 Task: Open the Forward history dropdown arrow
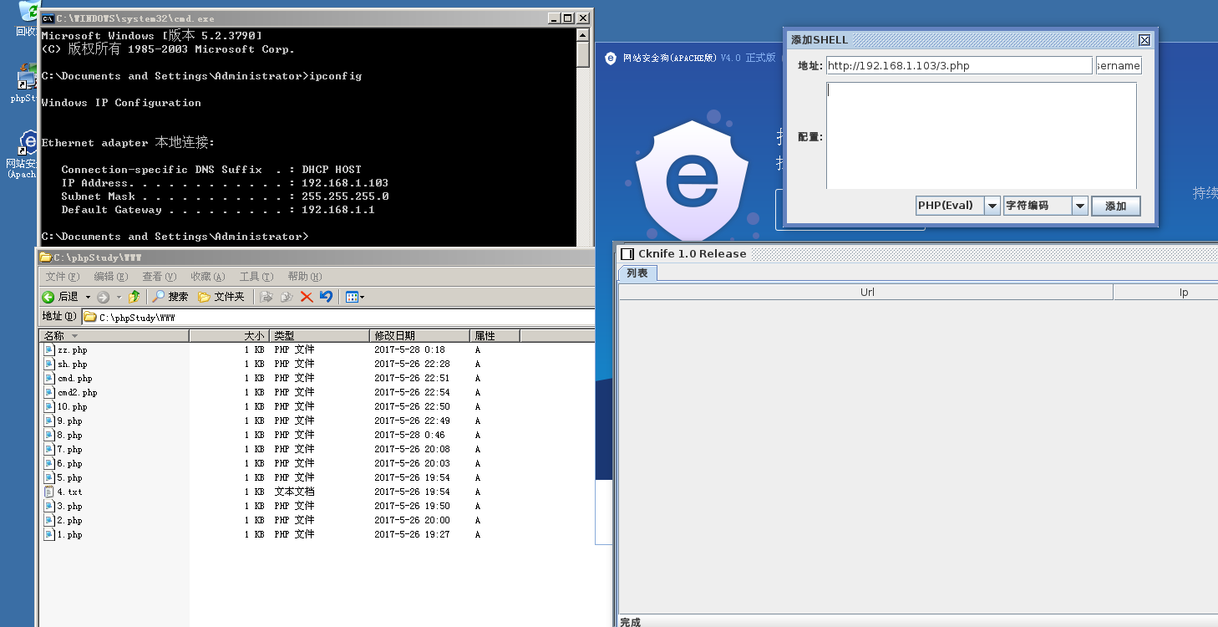tap(119, 297)
